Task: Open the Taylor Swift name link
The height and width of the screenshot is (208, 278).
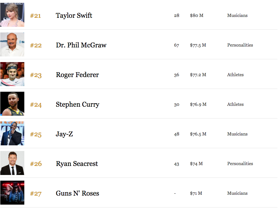Action: pyautogui.click(x=74, y=16)
